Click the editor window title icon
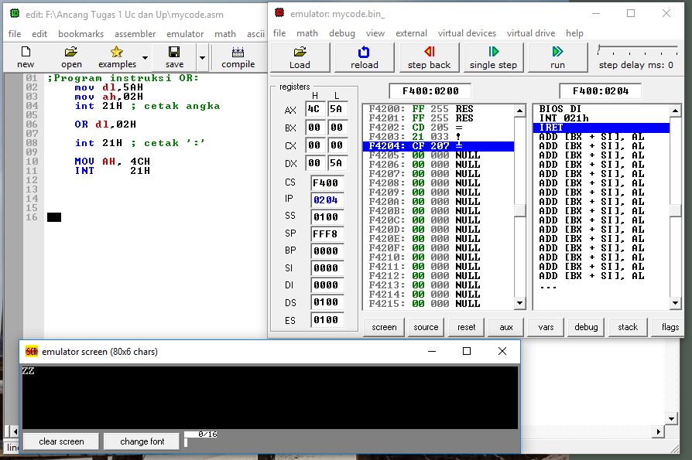Viewport: 692px width, 460px height. click(15, 14)
